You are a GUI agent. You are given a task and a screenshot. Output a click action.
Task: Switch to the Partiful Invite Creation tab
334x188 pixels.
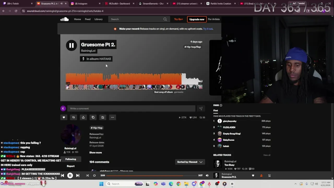[220, 4]
